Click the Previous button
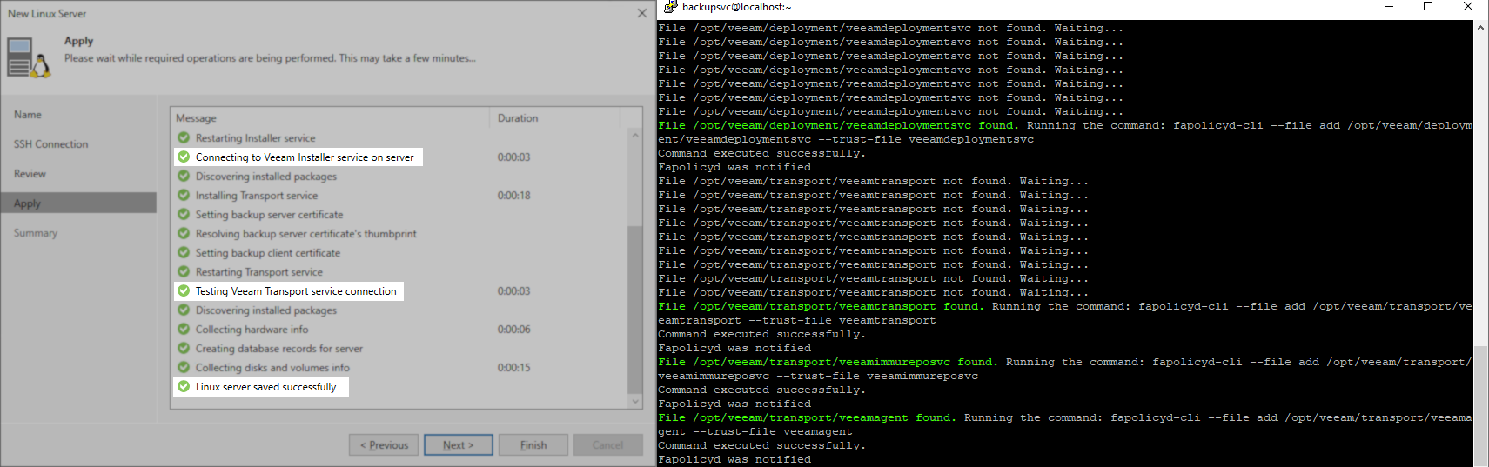The height and width of the screenshot is (467, 1489). [x=384, y=444]
